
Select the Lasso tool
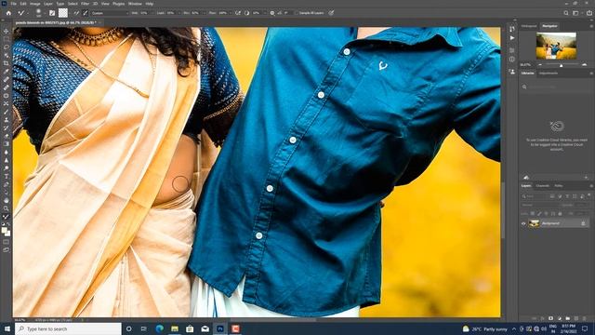pos(7,47)
